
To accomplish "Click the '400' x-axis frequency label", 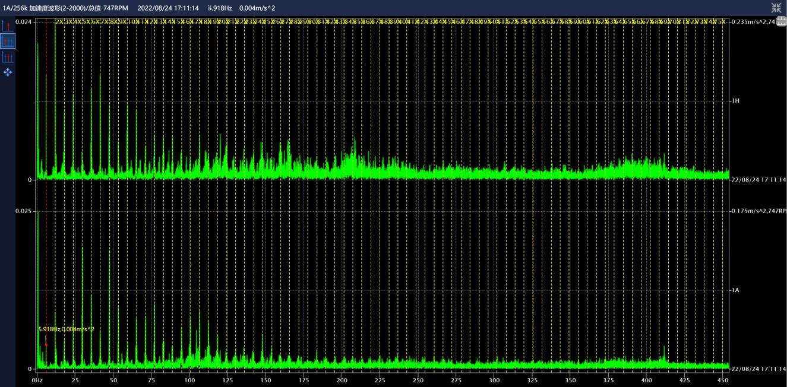I will pyautogui.click(x=647, y=380).
